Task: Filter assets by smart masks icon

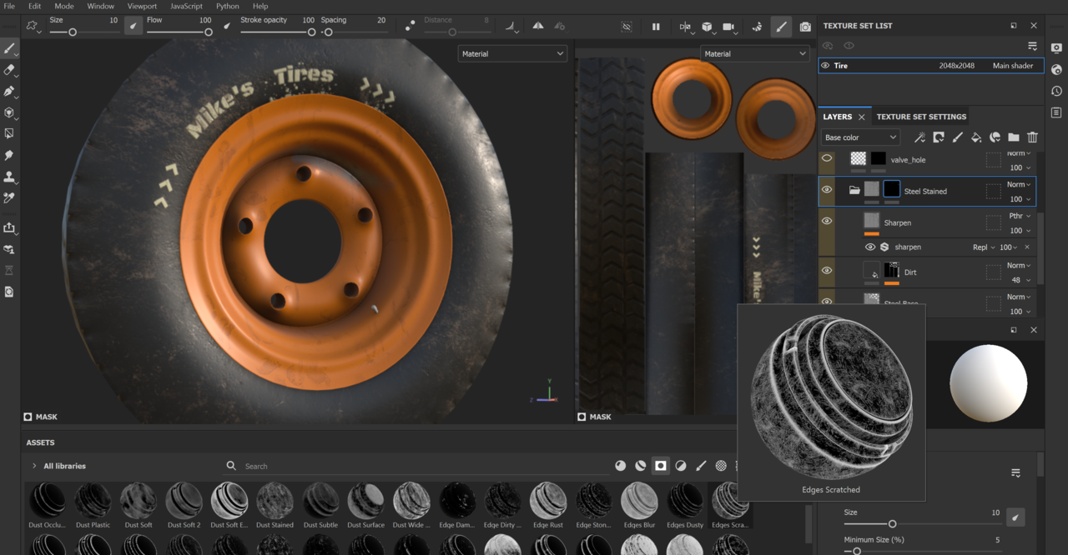Action: coord(661,466)
